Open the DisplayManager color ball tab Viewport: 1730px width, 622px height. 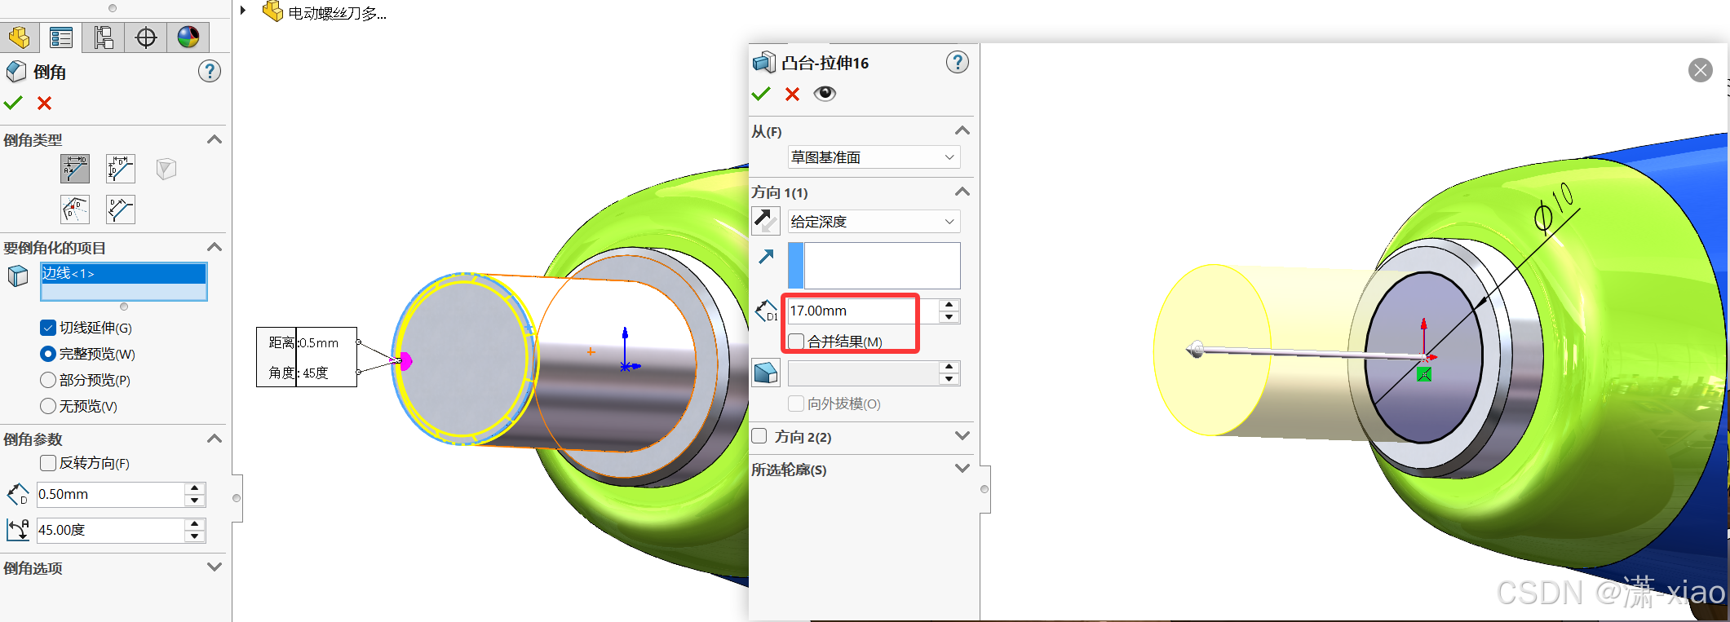pos(188,37)
